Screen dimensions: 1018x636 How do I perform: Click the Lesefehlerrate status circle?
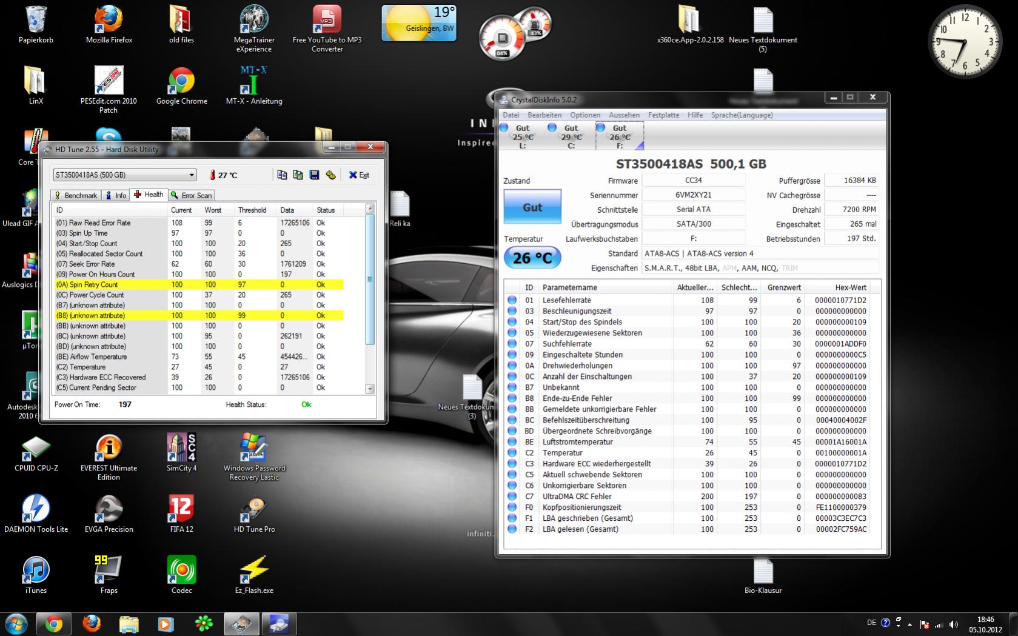pos(512,300)
